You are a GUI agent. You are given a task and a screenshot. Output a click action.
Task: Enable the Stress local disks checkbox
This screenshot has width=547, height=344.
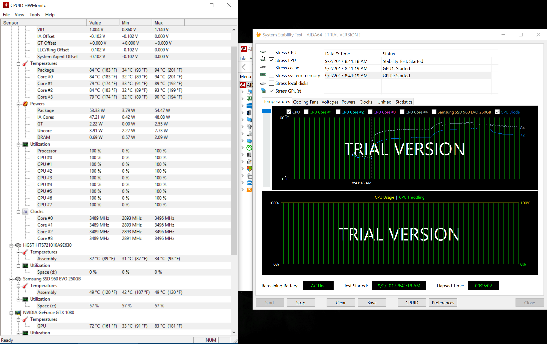click(x=272, y=83)
